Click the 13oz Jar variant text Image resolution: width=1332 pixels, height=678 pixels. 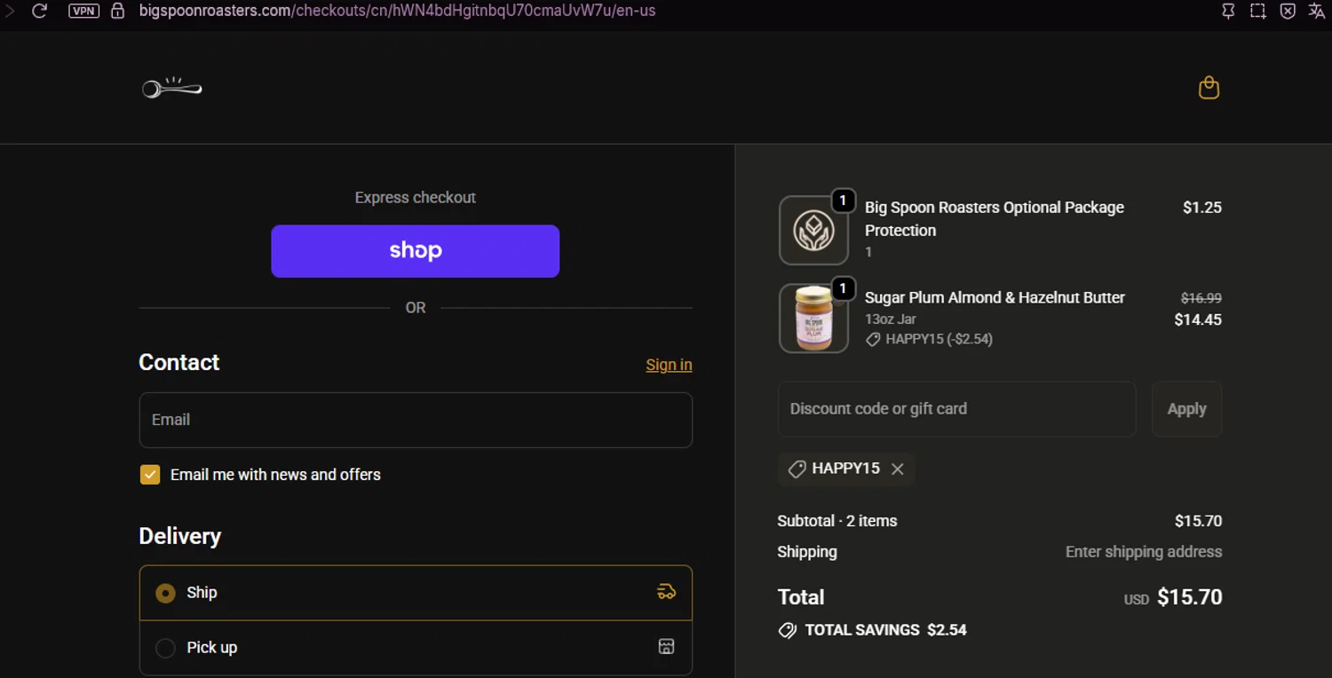(891, 319)
